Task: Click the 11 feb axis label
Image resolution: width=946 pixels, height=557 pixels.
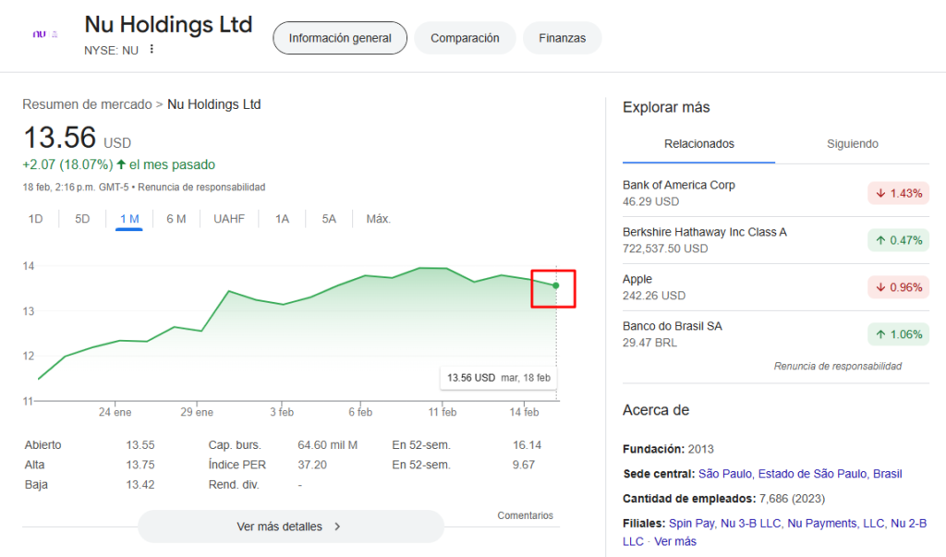Action: pyautogui.click(x=443, y=412)
